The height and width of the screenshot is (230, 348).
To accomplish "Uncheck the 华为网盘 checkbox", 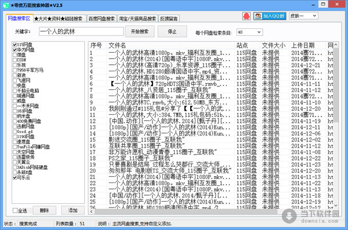I will (x=14, y=50).
